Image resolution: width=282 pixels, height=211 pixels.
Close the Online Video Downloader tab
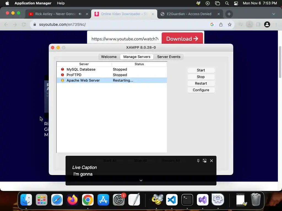click(x=153, y=14)
